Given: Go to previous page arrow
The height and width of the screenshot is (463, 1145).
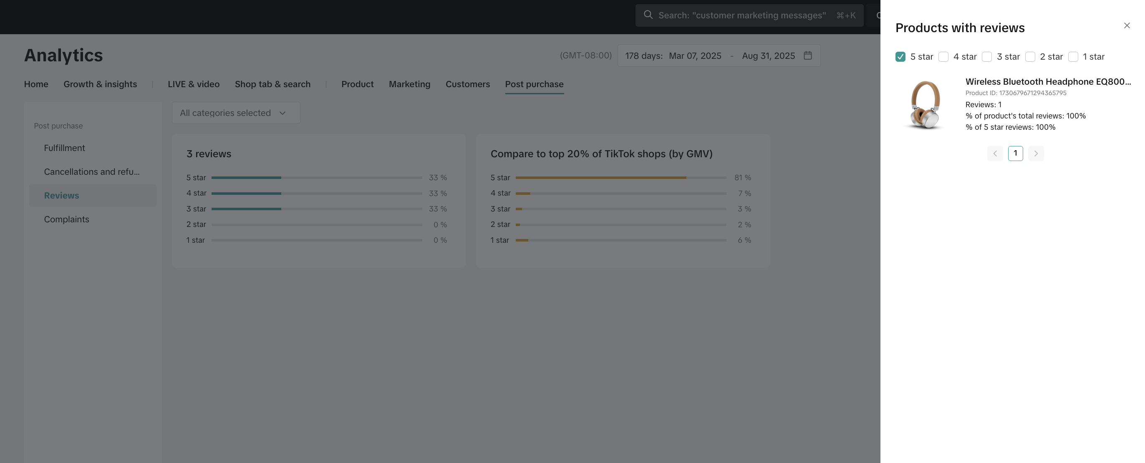Looking at the screenshot, I should point(995,153).
